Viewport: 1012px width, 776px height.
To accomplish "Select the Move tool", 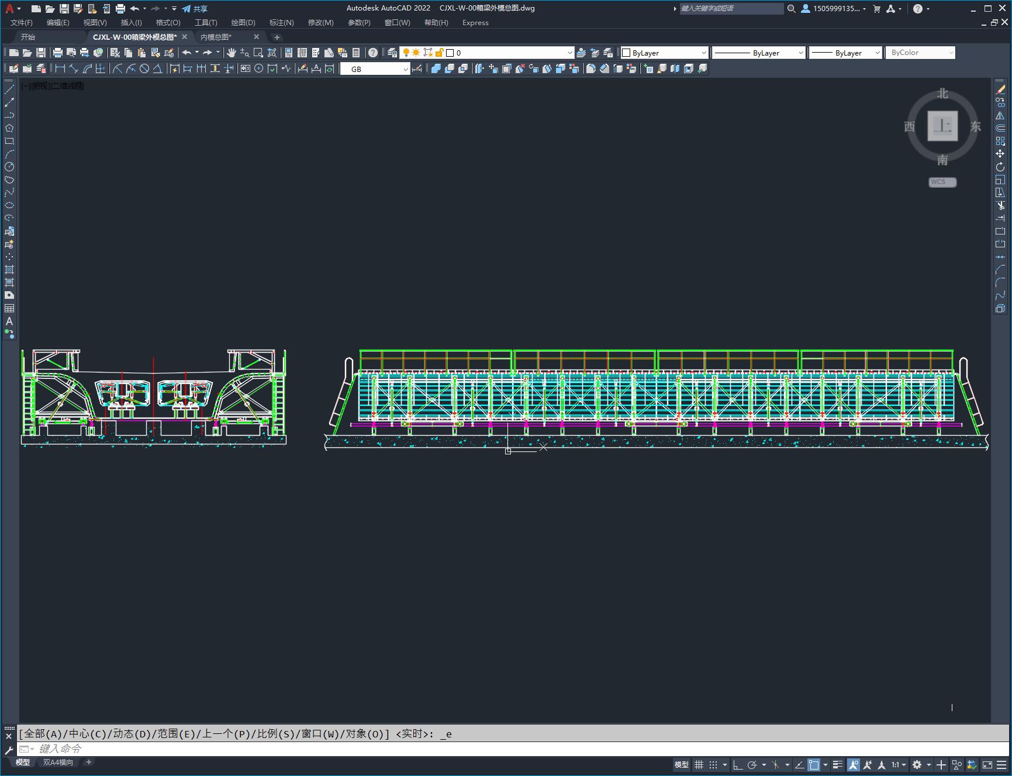I will 1000,154.
